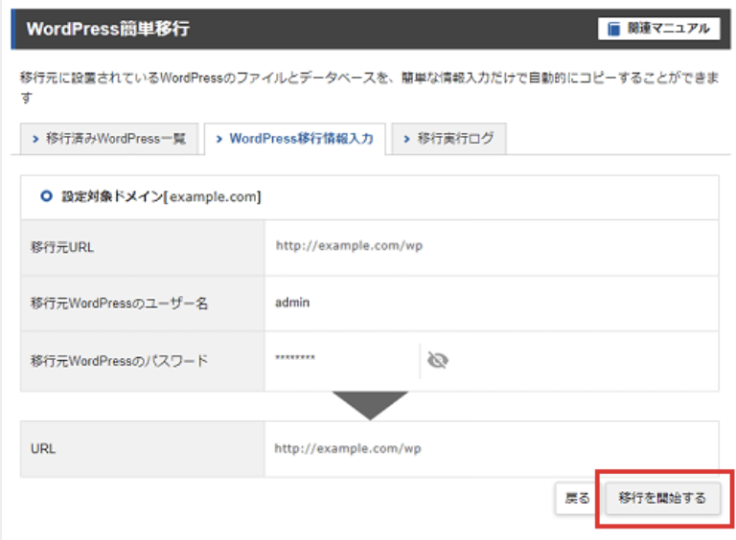
Task: Focus the masked password field
Action: pos(342,359)
